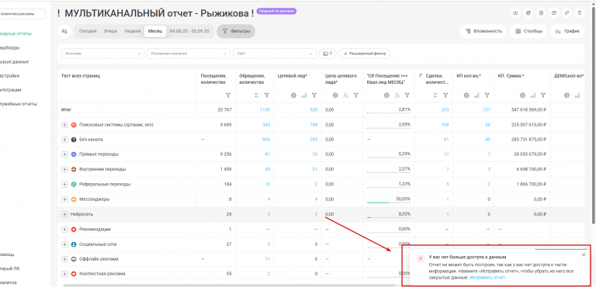This screenshot has width=596, height=287.
Task: Click the 528 total Целевой лид value
Action: tap(314, 110)
